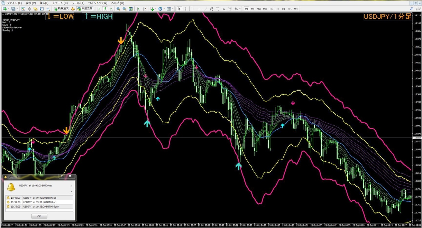Screen dimensions: 422x228
Task: Open the search magnifier at top right
Action: (412, 9)
